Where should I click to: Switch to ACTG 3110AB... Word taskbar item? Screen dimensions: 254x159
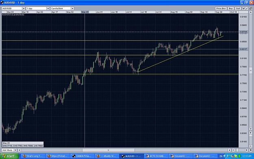pyautogui.click(x=156, y=156)
